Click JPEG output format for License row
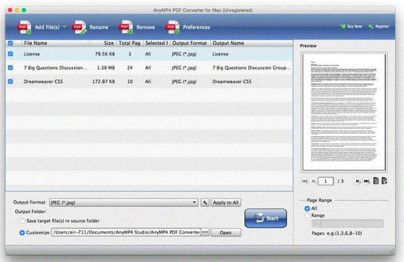Image resolution: width=404 pixels, height=262 pixels. coord(184,54)
